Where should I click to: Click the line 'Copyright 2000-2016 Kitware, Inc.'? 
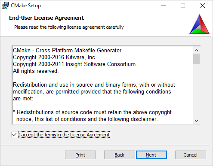pos(55,57)
